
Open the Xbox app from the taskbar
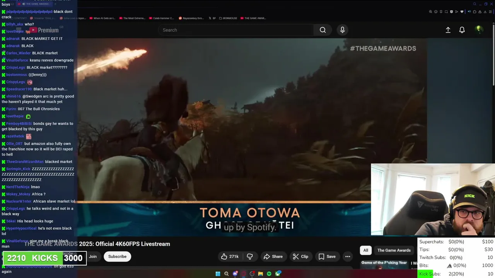[x=278, y=274]
